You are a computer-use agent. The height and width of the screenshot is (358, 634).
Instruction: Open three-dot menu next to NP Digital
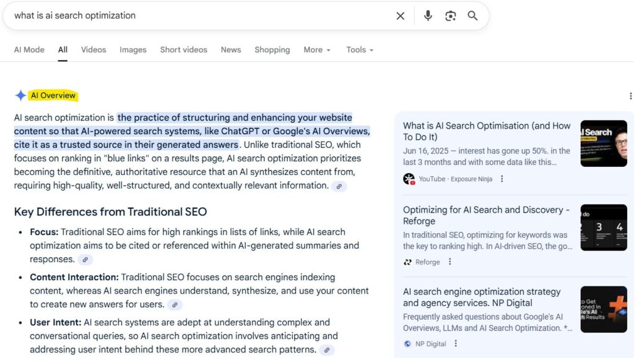[x=456, y=344]
